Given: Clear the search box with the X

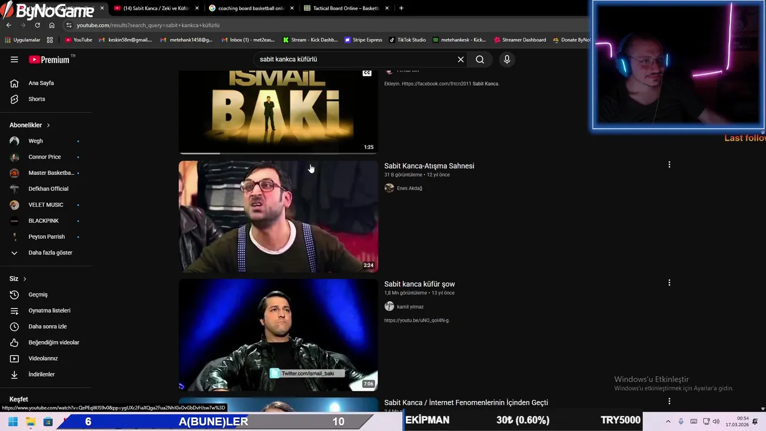Looking at the screenshot, I should pos(461,59).
